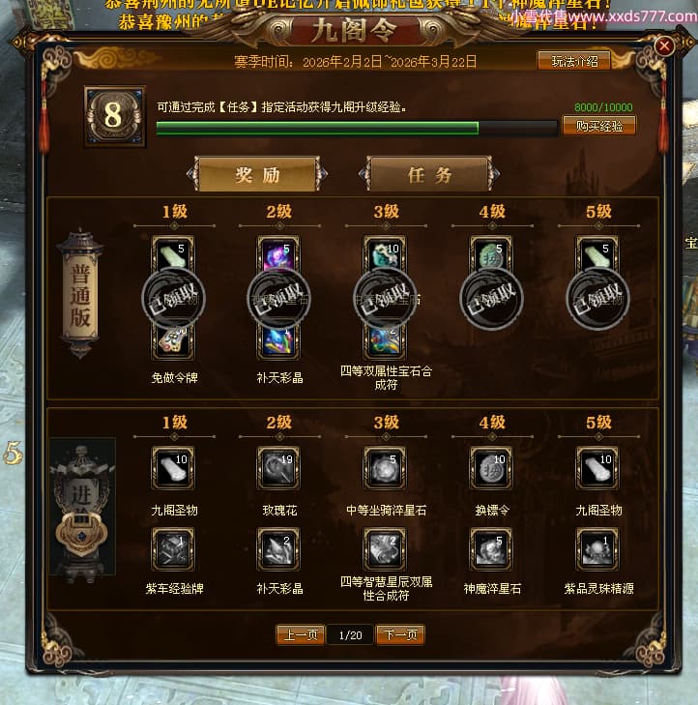Go back with the 上一页 button
Image resolution: width=698 pixels, height=705 pixels.
301,634
